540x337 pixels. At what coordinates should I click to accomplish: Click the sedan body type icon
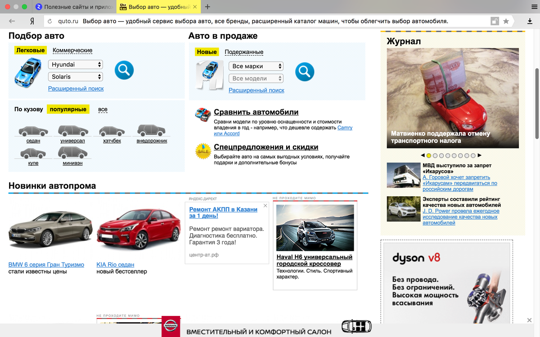click(x=33, y=131)
